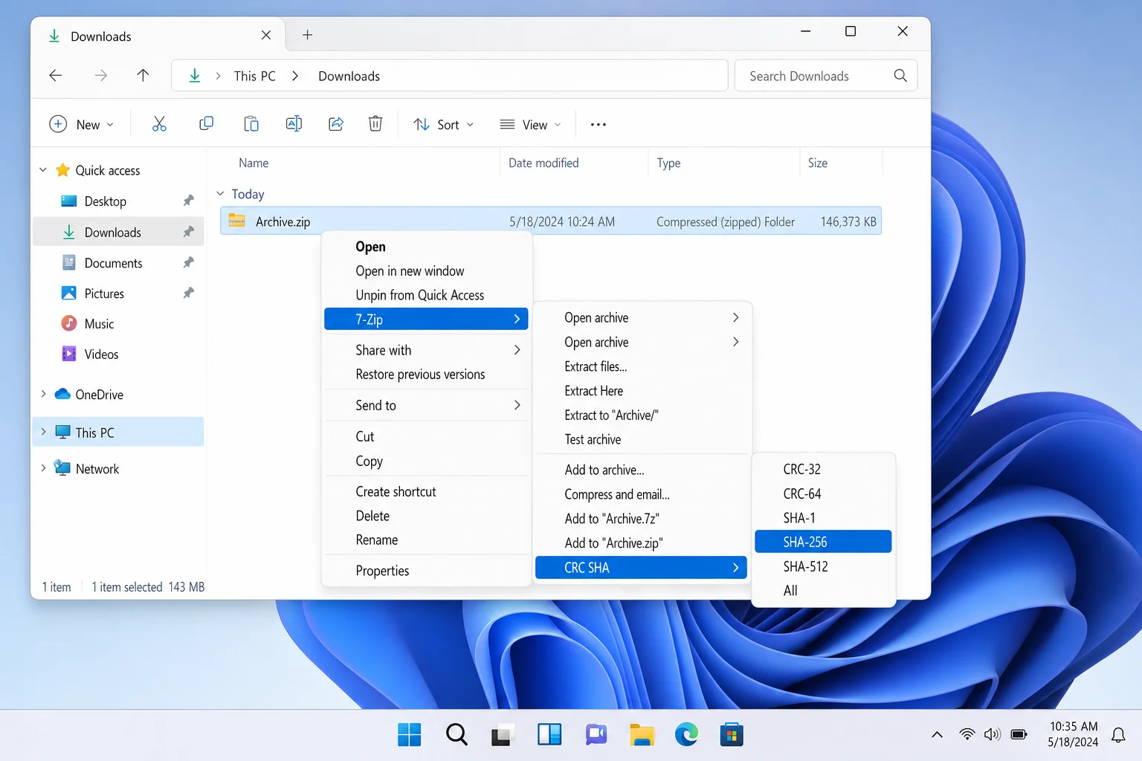
Task: Click the SHA-1 checksum option
Action: [823, 518]
